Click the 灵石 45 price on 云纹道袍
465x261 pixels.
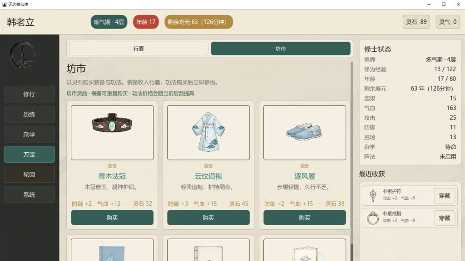[239, 203]
